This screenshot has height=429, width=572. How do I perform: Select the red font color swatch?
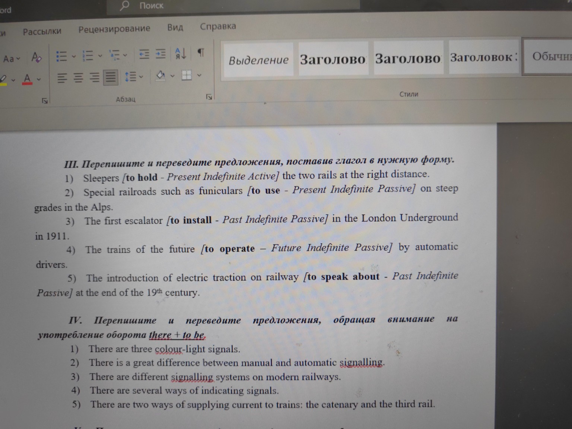[x=27, y=83]
